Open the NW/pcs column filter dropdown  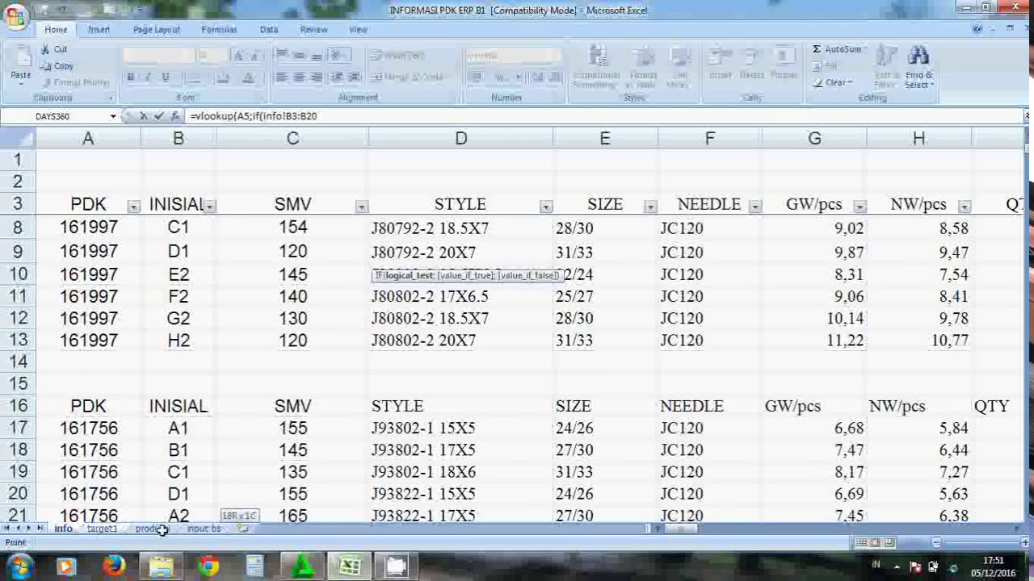[x=965, y=207]
